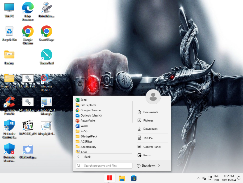Image resolution: width=243 pixels, height=183 pixels.
Task: Open Control Panel from start menu
Action: click(152, 147)
